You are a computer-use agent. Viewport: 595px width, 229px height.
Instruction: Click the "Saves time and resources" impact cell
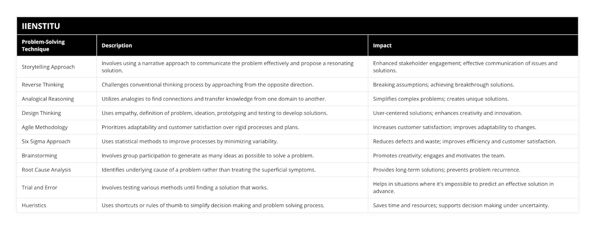(x=461, y=205)
